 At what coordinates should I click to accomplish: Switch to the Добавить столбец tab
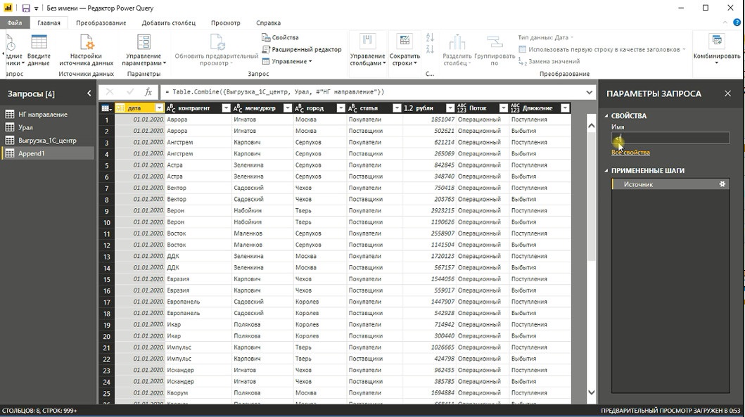169,23
